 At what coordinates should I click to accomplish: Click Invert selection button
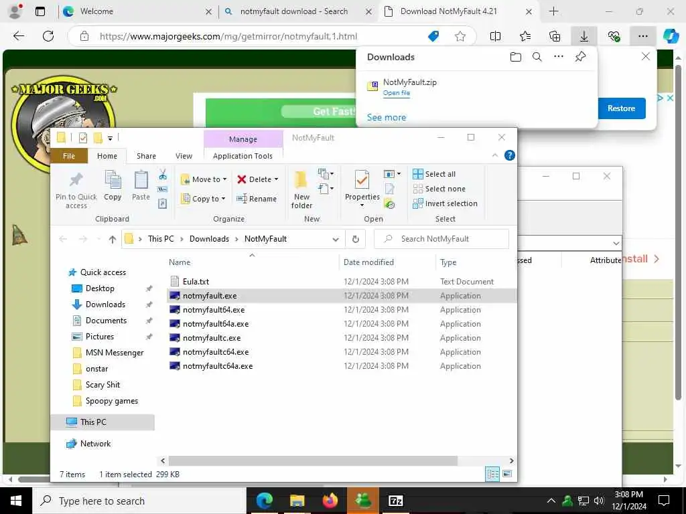click(445, 203)
